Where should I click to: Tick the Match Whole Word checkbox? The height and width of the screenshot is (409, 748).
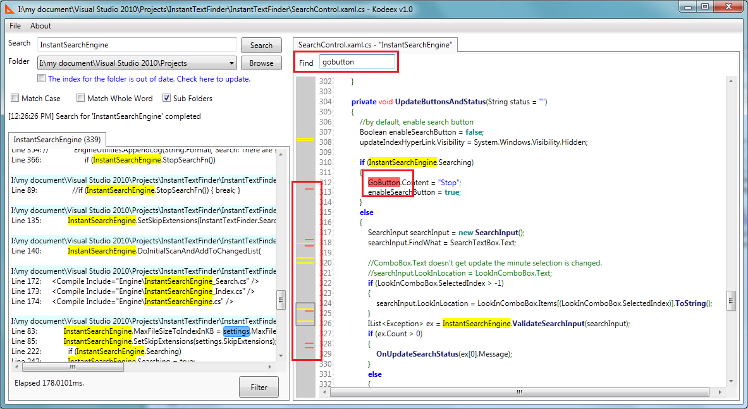pyautogui.click(x=81, y=98)
